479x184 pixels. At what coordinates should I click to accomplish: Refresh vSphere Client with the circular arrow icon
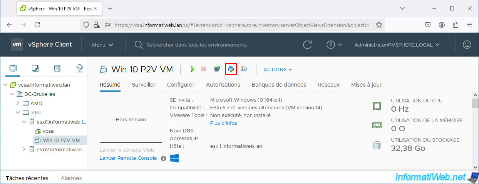pyautogui.click(x=307, y=45)
